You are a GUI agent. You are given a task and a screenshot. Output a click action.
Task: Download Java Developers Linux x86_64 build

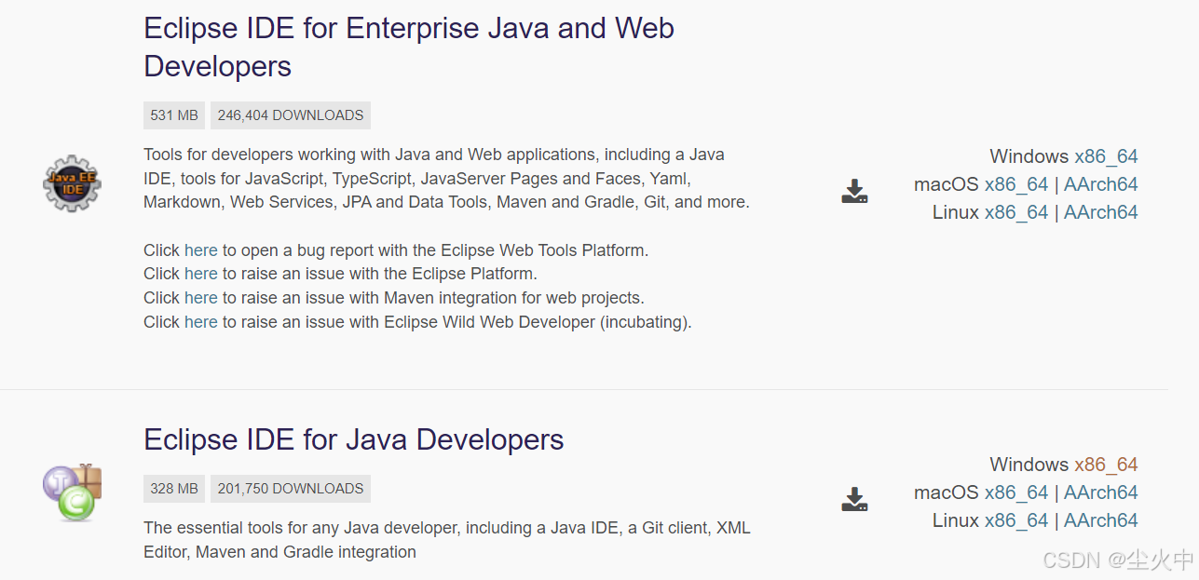tap(1016, 520)
